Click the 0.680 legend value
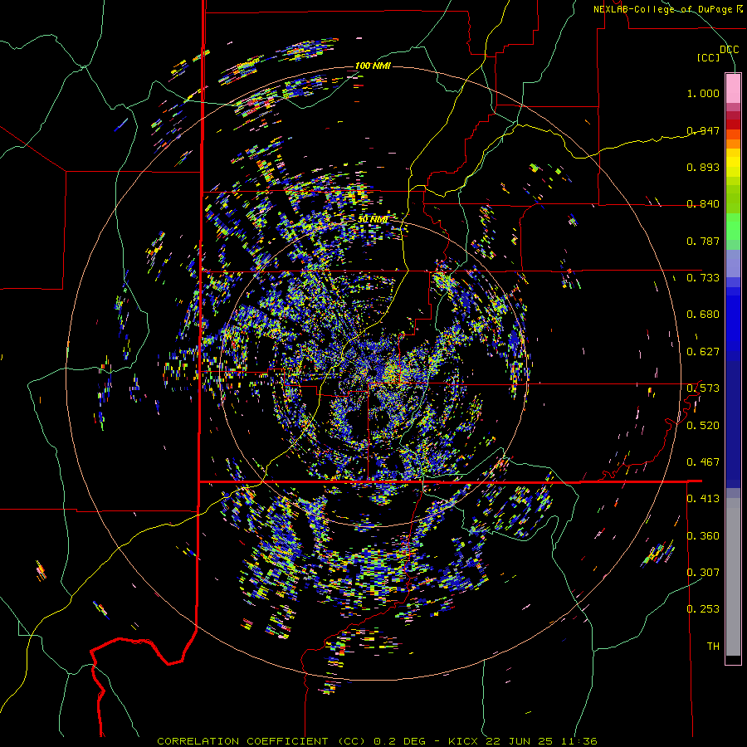Screen dimensions: 747x747 tap(703, 315)
